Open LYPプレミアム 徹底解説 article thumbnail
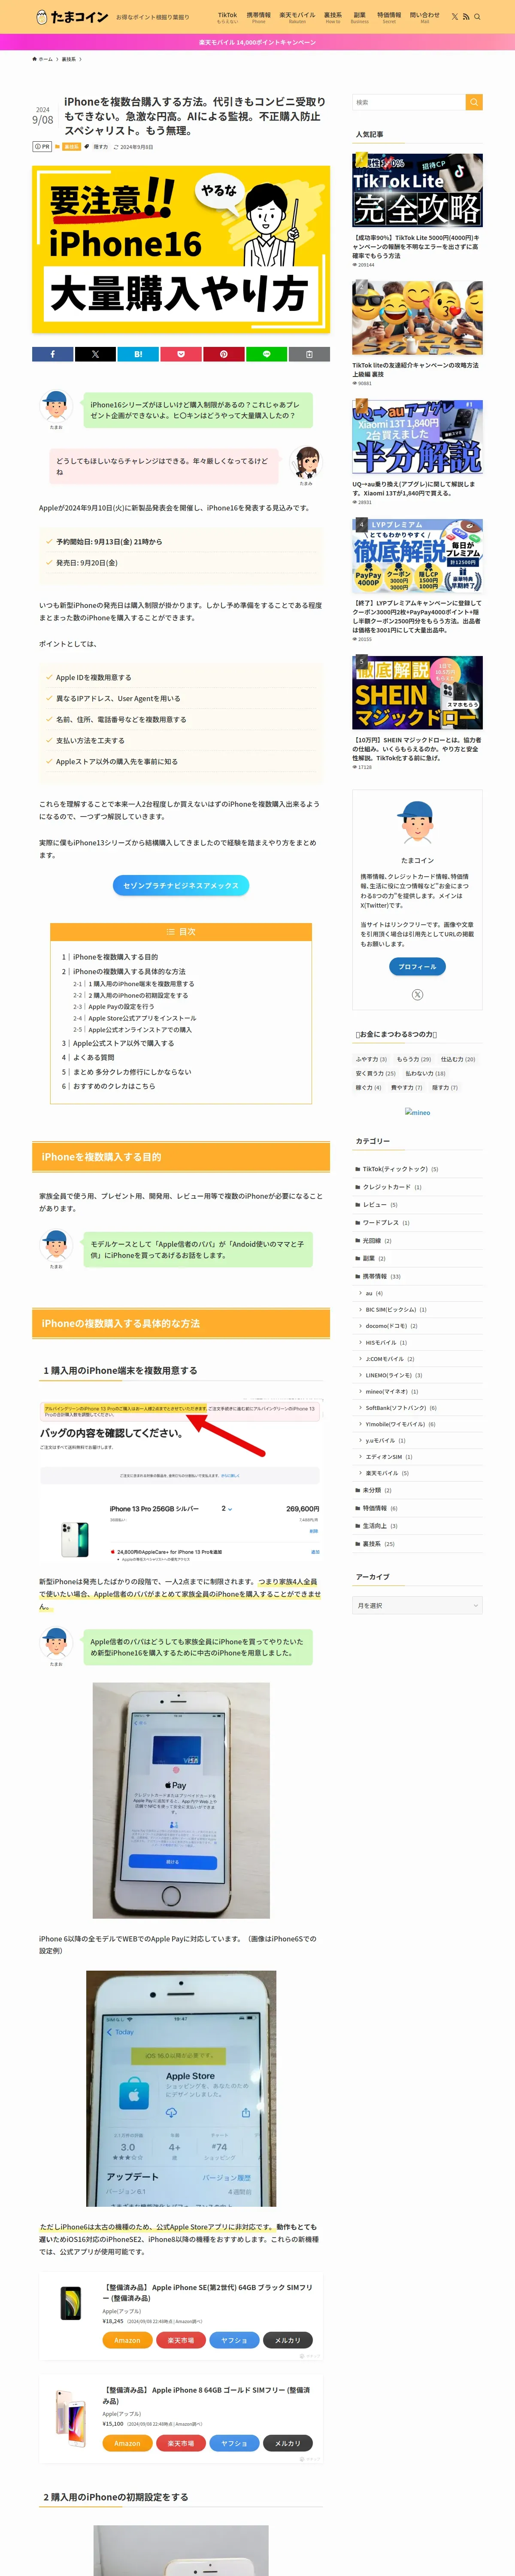The height and width of the screenshot is (2576, 515). [x=417, y=556]
